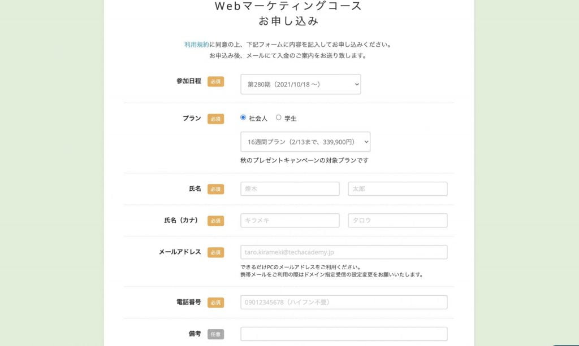Click the 備考 remarks input field
The image size is (579, 346).
(x=344, y=334)
